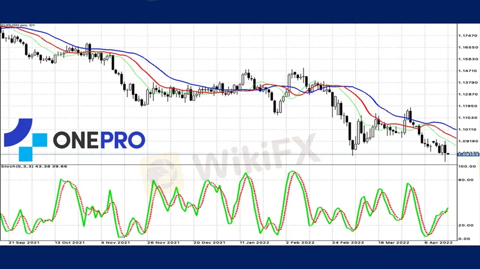The image size is (480, 269).
Task: Click the 1.14710 price scale label
Action: [x=467, y=71]
